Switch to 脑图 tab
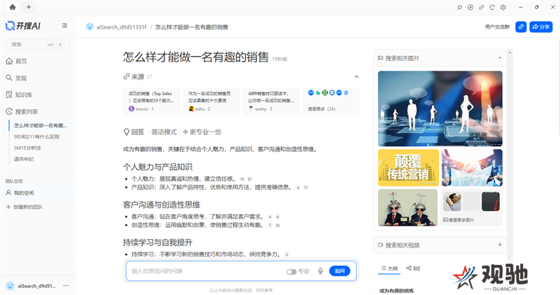560x295 pixels. pyautogui.click(x=413, y=268)
